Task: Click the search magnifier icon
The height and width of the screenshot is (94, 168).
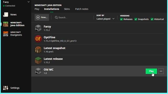Action: (x=56, y=17)
